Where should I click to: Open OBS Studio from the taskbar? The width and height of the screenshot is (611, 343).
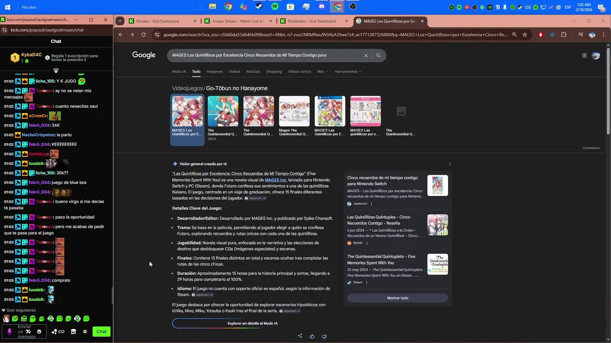click(353, 7)
